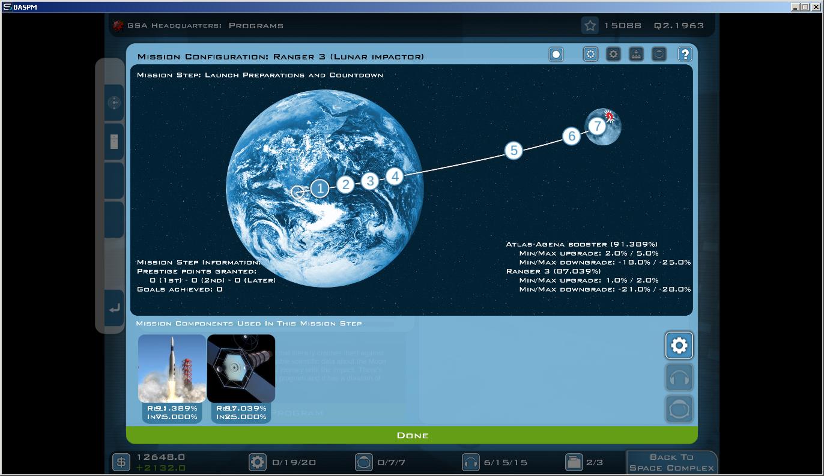Image resolution: width=824 pixels, height=476 pixels.
Task: Select mission step 6 marker
Action: [x=572, y=136]
